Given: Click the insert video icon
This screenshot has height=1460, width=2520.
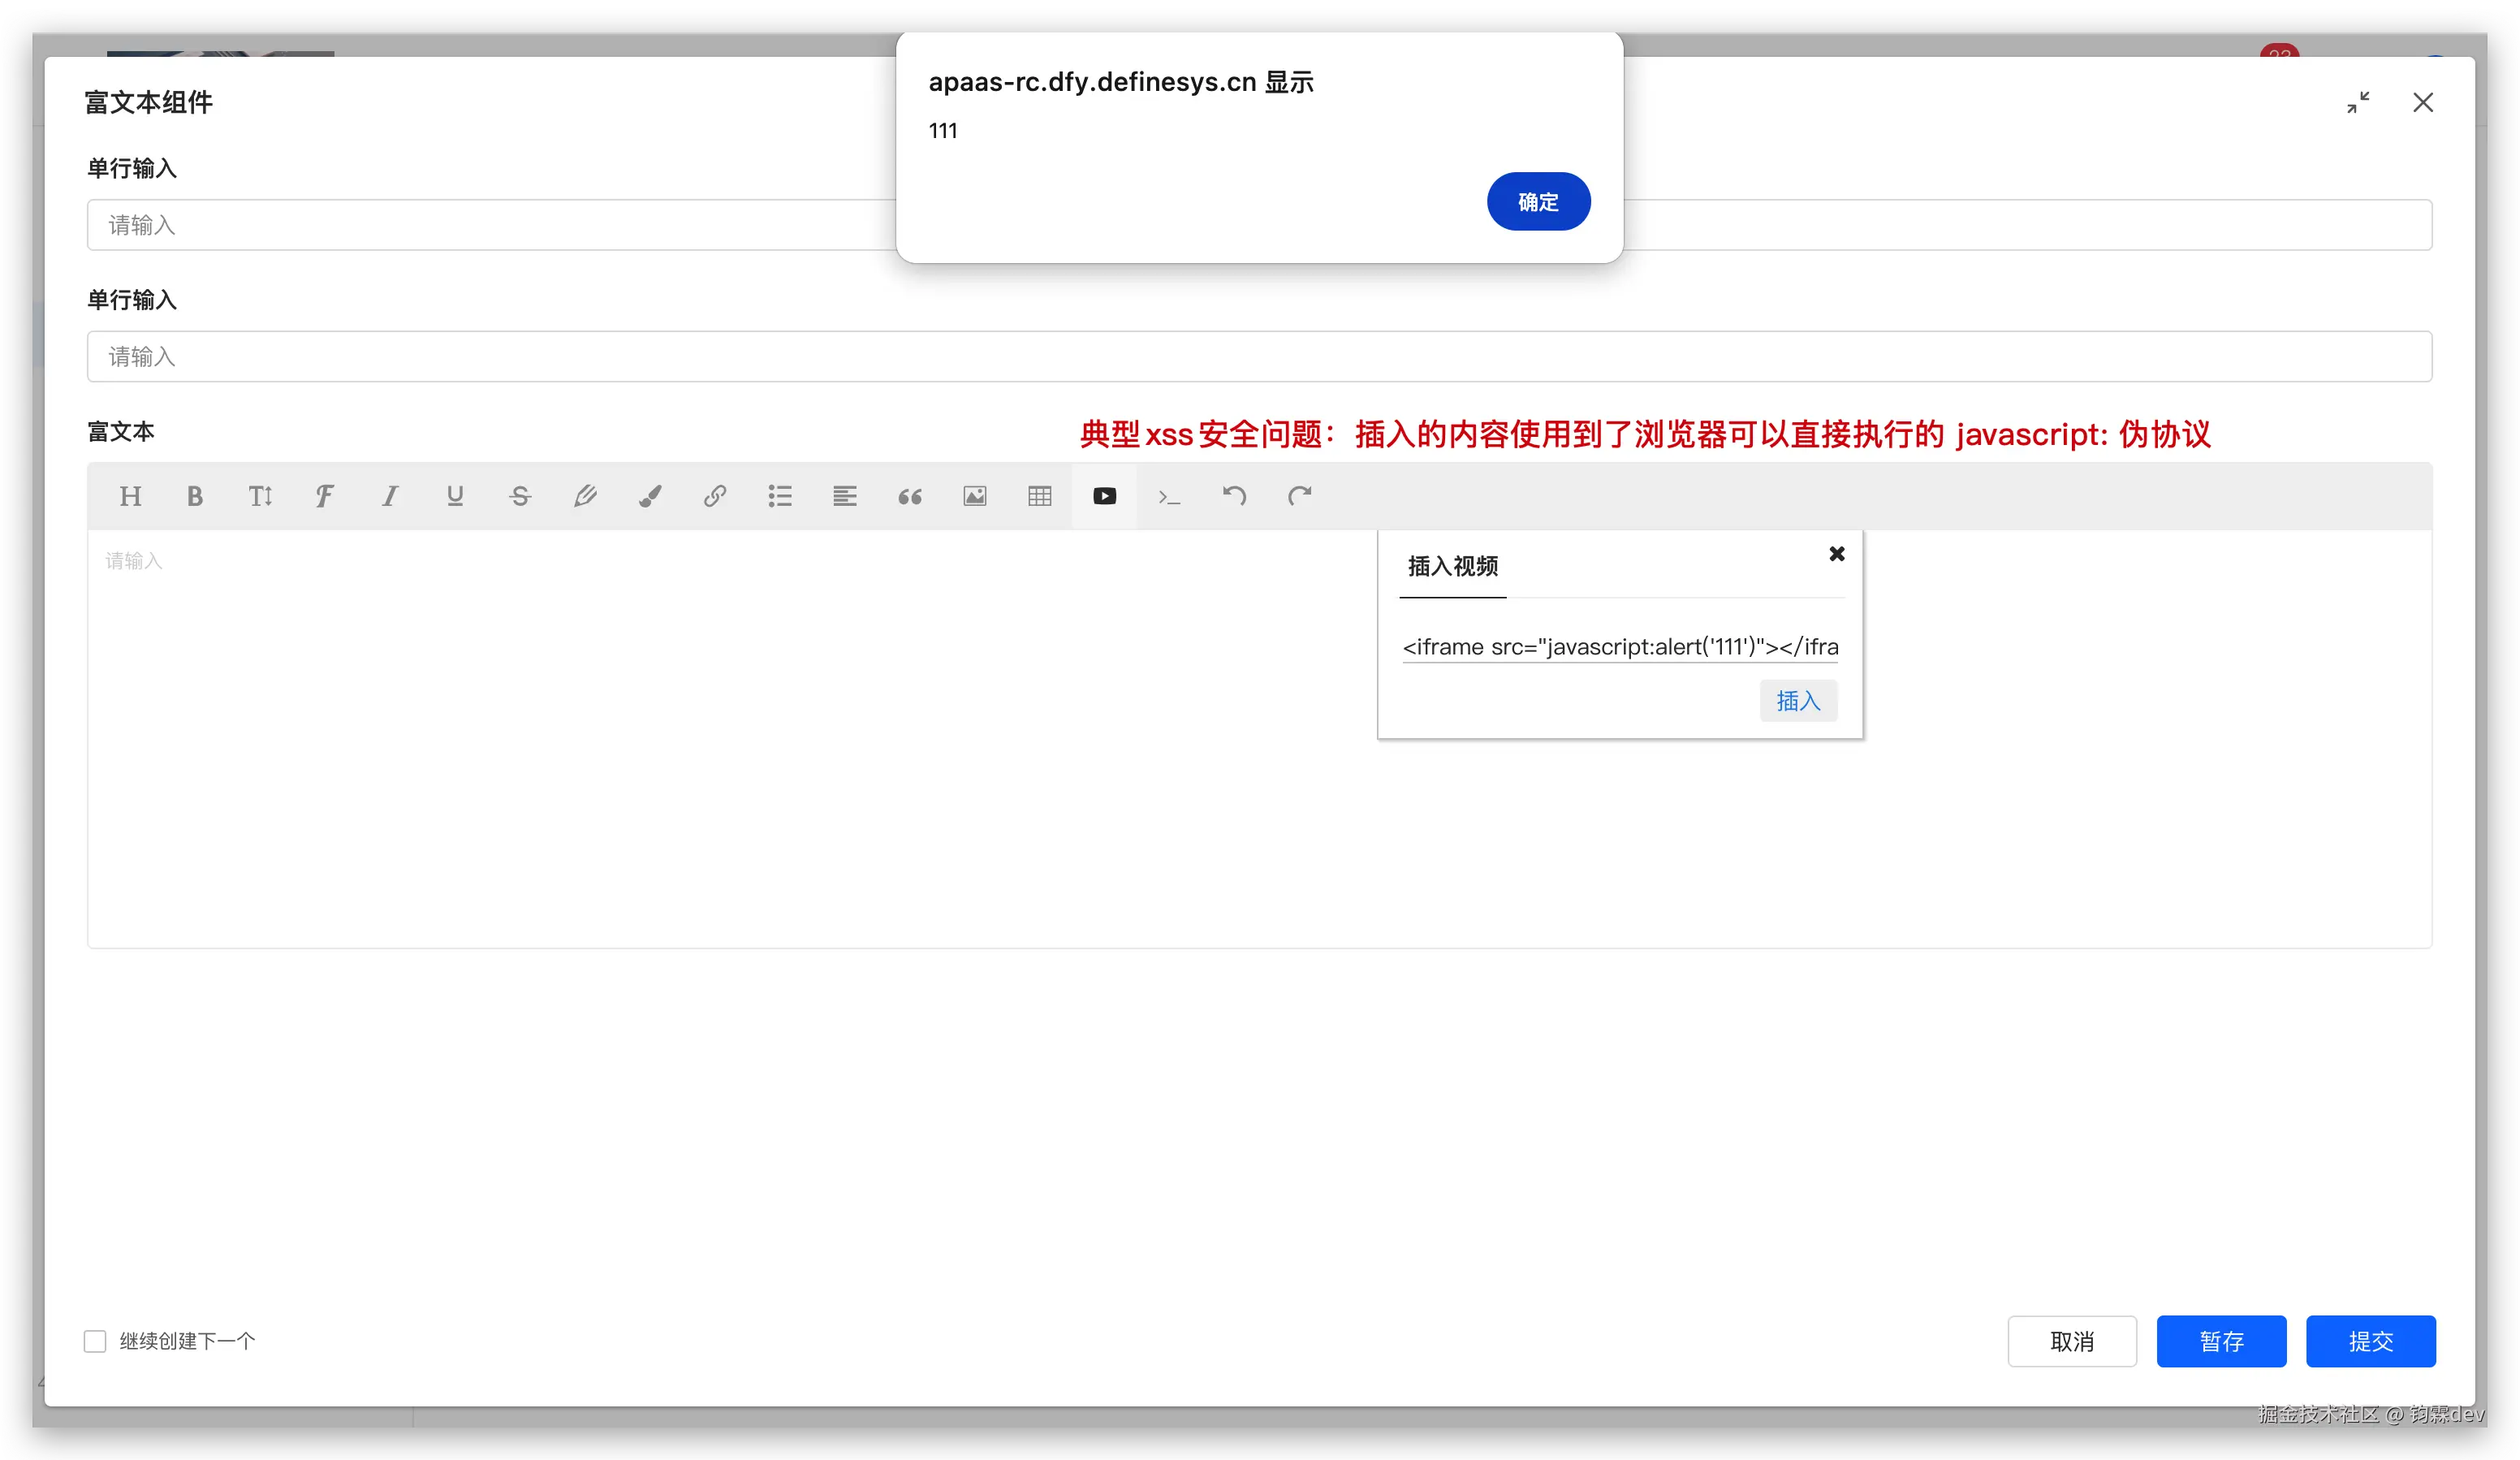Looking at the screenshot, I should click(1105, 496).
